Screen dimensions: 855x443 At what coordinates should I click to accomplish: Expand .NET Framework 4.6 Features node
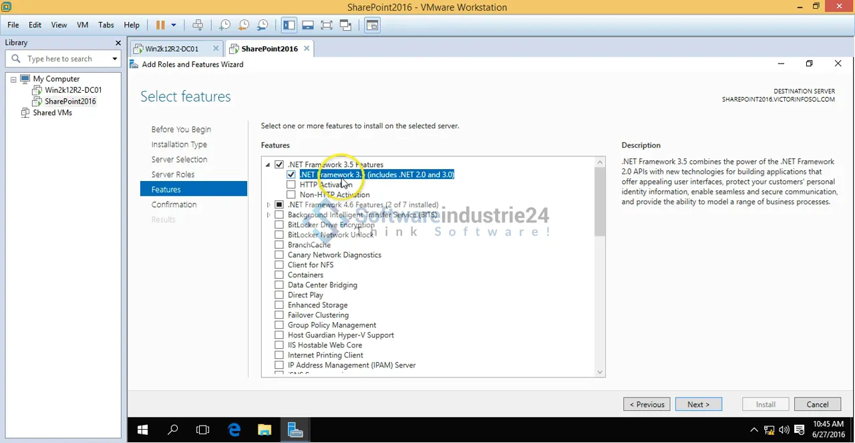(268, 205)
